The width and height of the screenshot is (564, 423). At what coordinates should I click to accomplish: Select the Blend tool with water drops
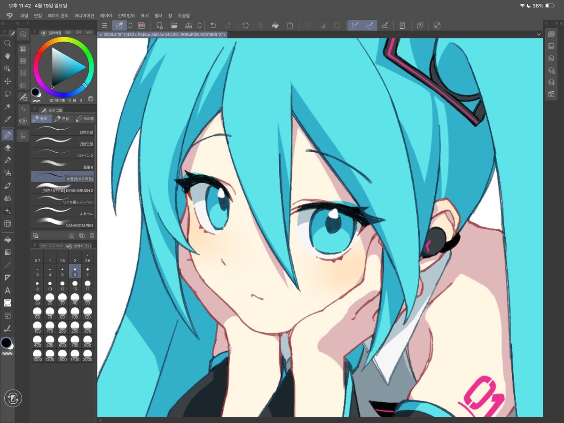(8, 199)
